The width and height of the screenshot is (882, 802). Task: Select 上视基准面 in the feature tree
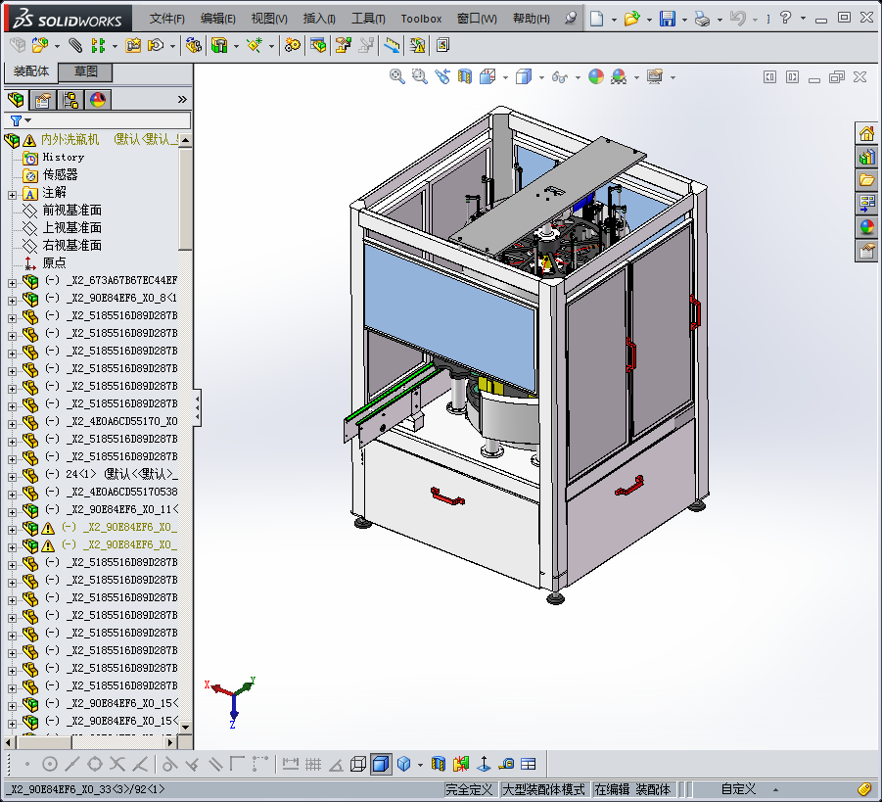72,227
